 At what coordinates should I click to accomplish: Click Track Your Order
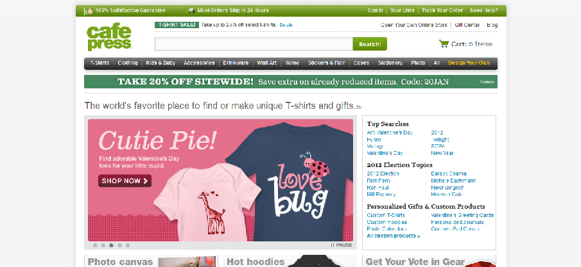[x=442, y=10]
